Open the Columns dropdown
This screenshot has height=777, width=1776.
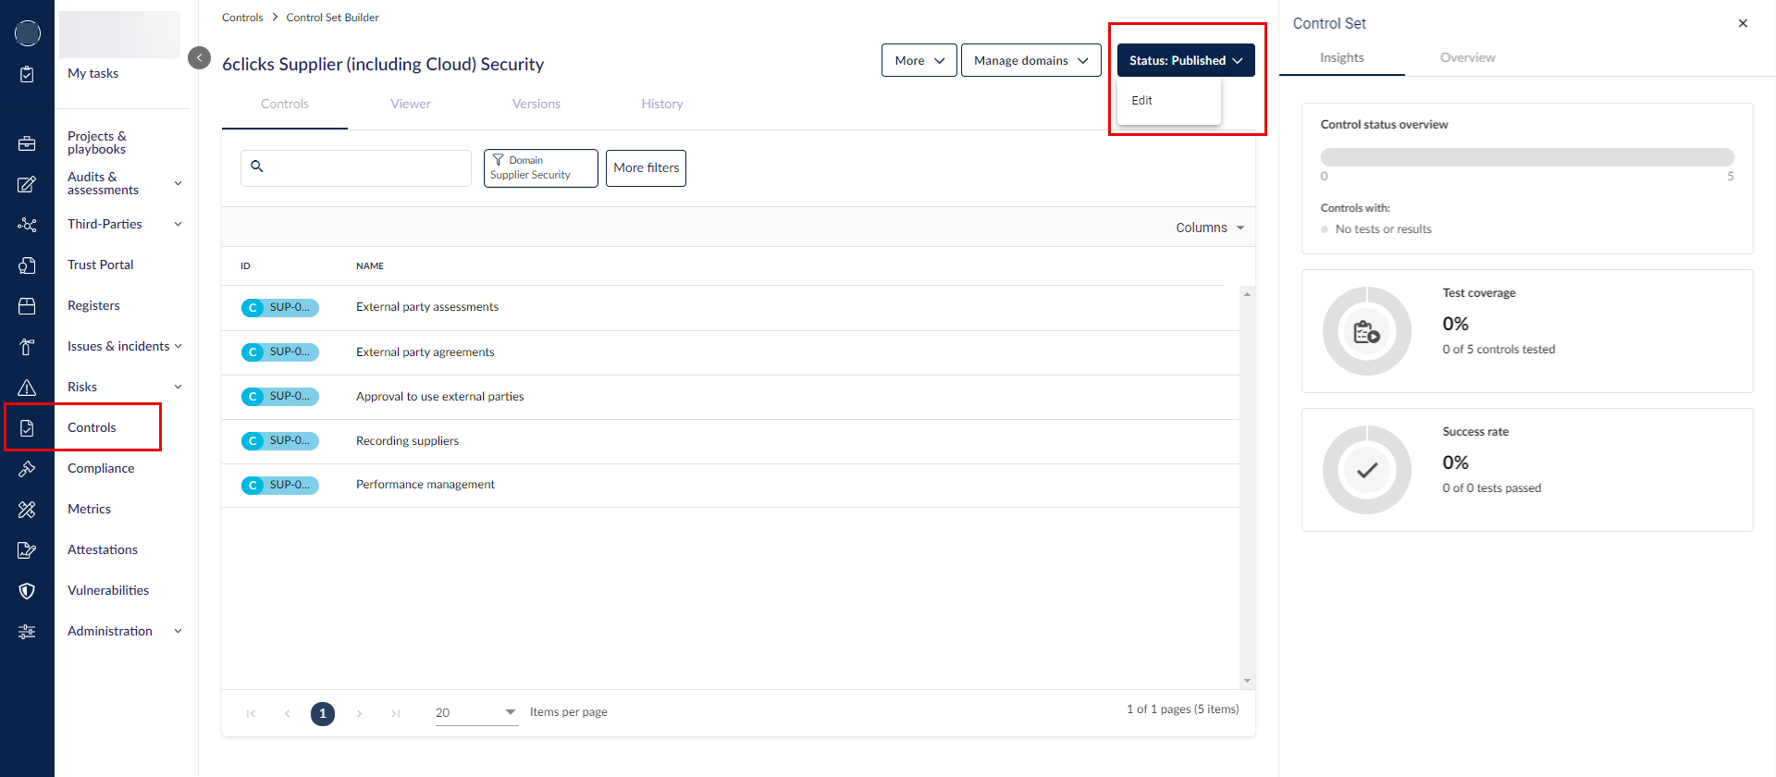click(x=1210, y=228)
